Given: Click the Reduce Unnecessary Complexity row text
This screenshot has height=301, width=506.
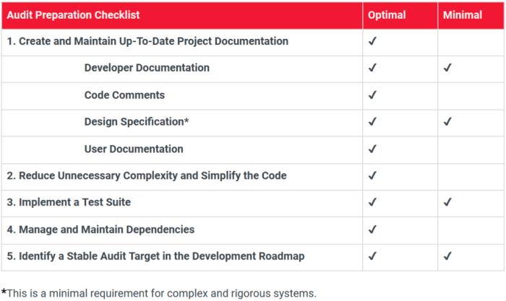Looking at the screenshot, I should 147,175.
